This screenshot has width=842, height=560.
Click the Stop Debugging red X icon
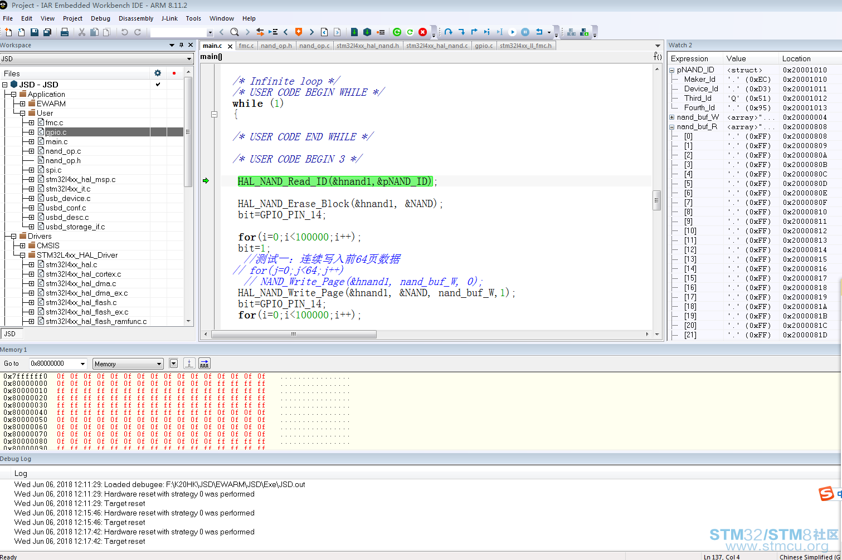422,32
